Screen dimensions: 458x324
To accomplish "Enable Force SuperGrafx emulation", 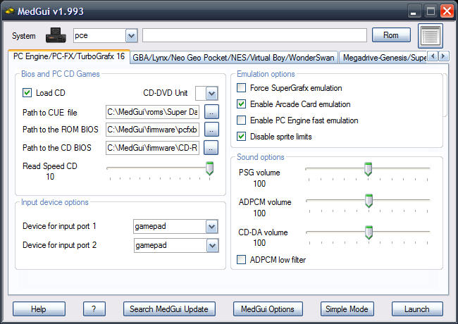I will pos(242,88).
